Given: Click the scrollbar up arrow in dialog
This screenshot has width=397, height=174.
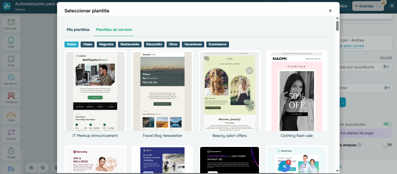Looking at the screenshot, I should (337, 18).
